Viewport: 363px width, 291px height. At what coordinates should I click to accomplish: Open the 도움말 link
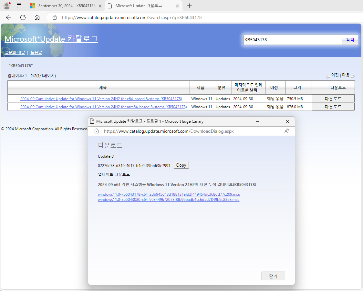tap(36, 53)
